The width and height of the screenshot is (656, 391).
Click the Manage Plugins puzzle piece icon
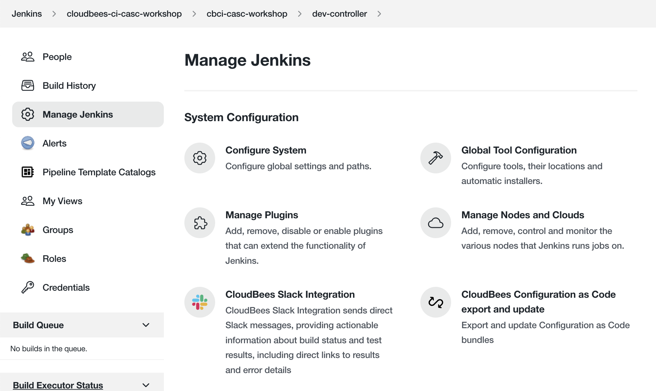click(x=199, y=223)
